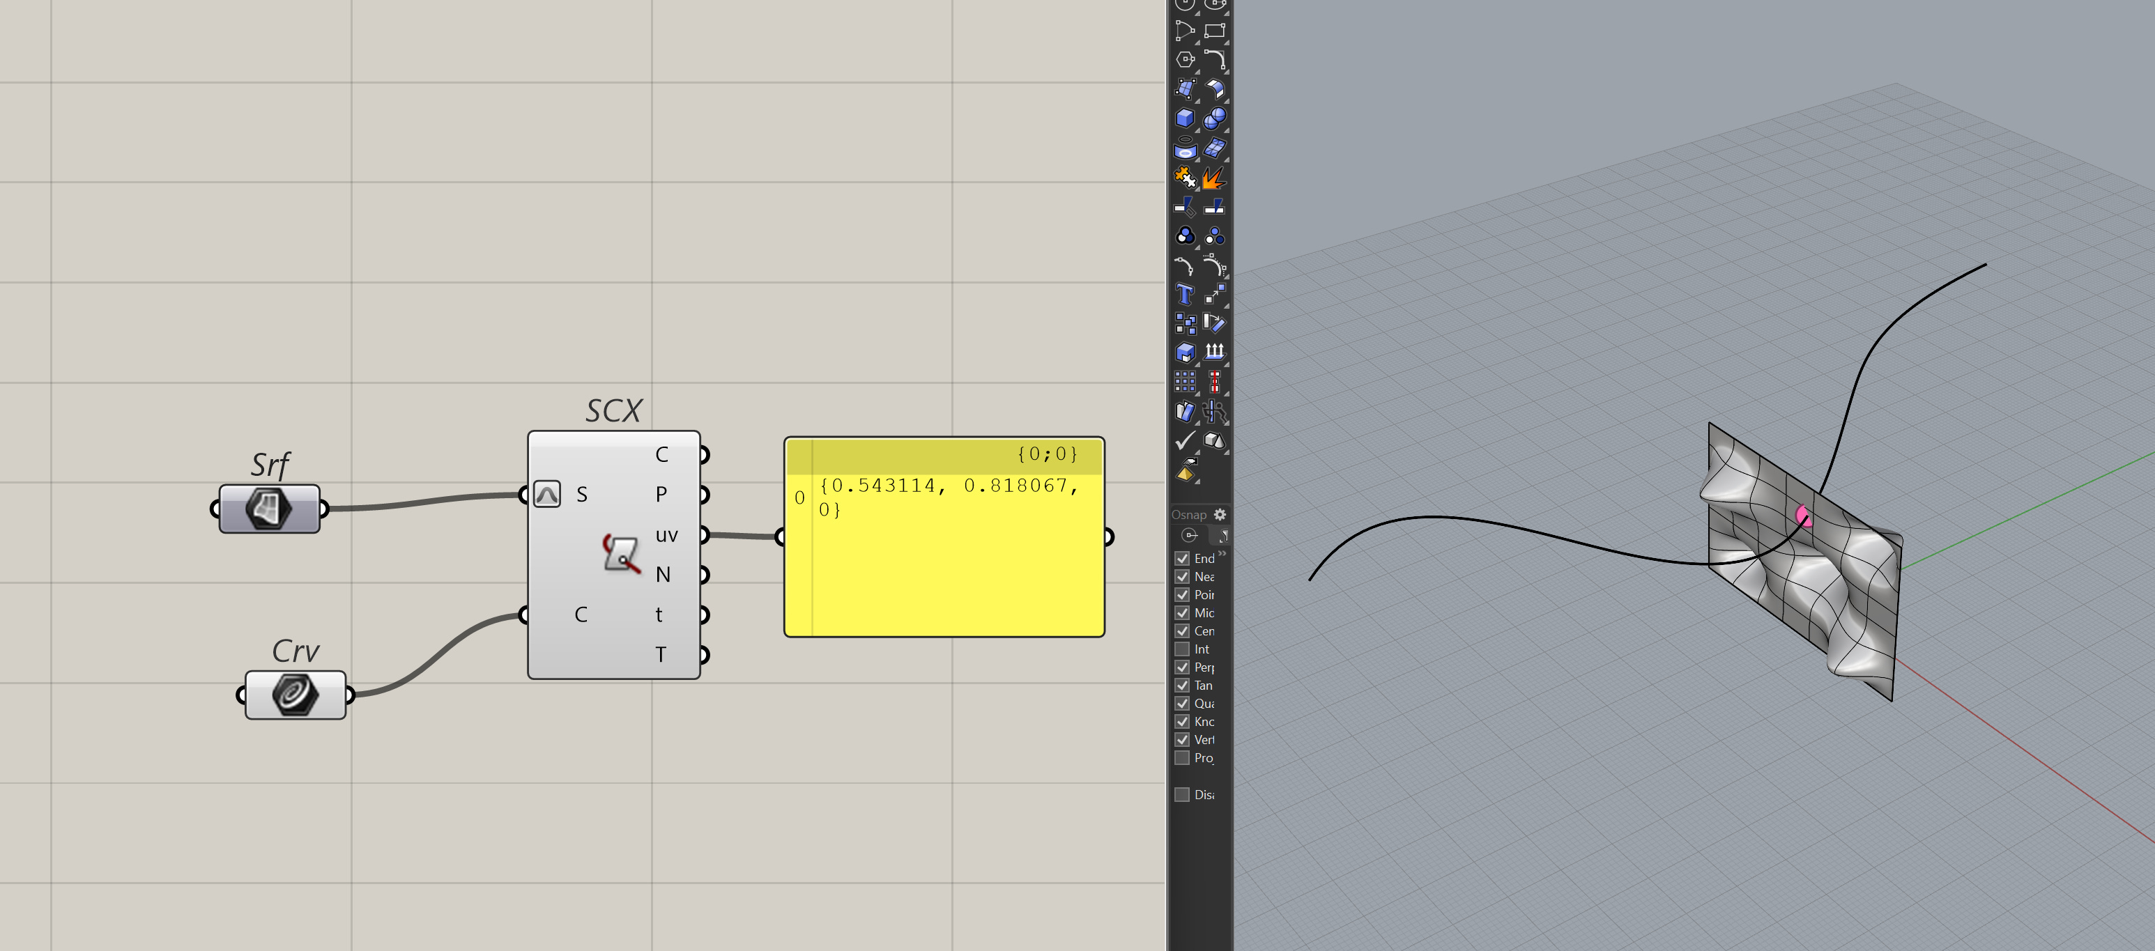The image size is (2155, 951).
Task: Open Osnap panel gear settings
Action: coord(1220,514)
